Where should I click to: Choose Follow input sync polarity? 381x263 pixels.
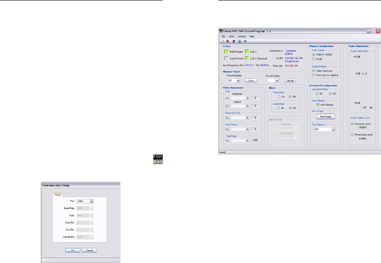point(314,71)
